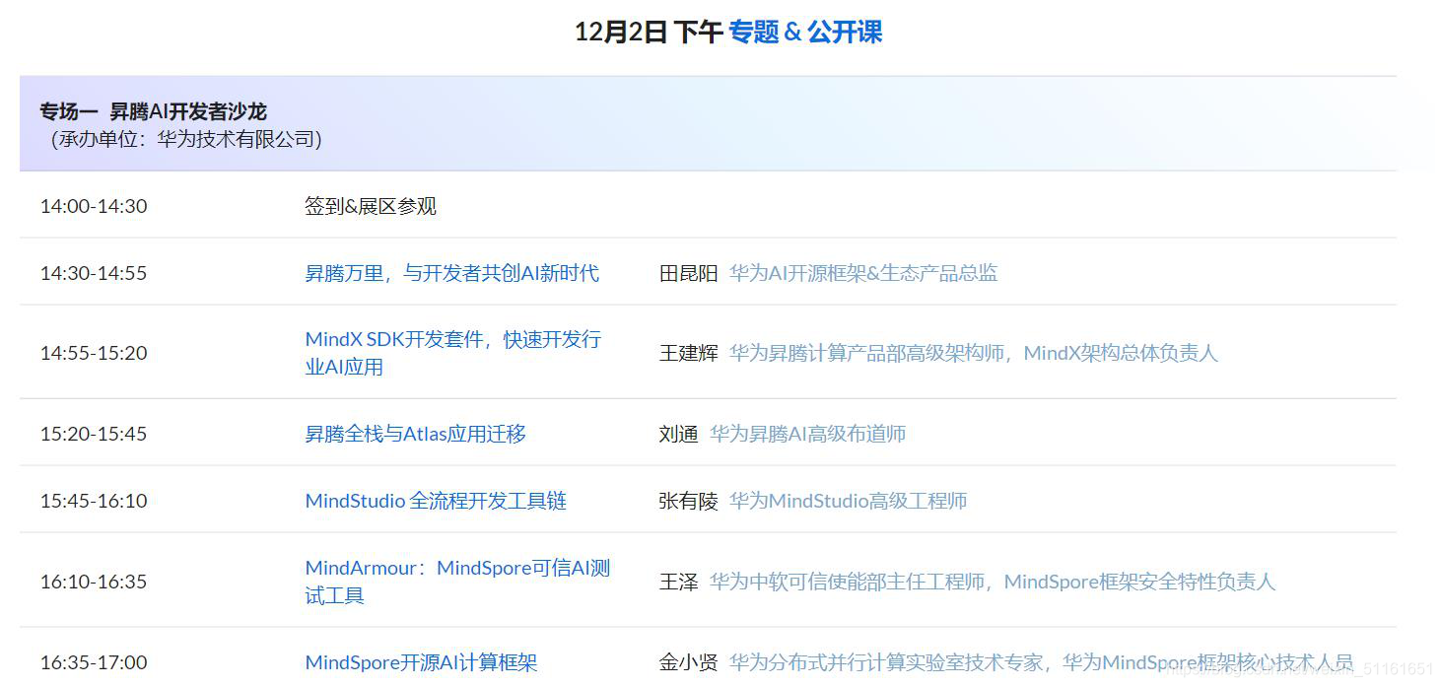
Task: Open the MindX SDK开发套件 session link
Action: (x=452, y=353)
